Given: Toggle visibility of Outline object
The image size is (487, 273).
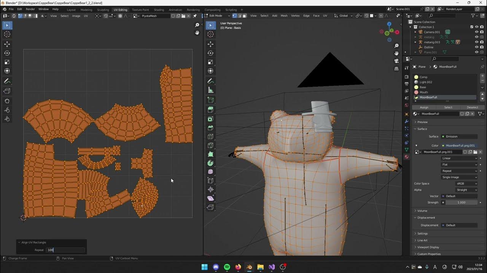Looking at the screenshot, I should pyautogui.click(x=476, y=47).
